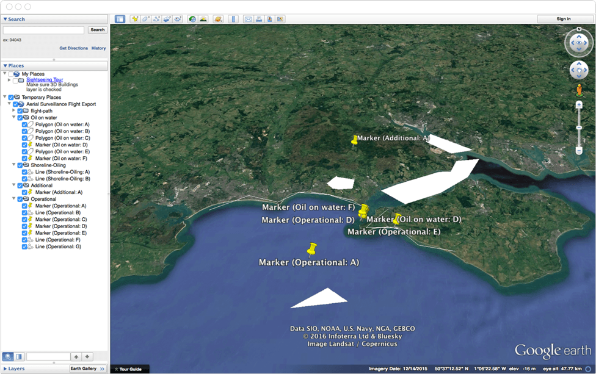Select Polygon (Oil on water: E) row
The height and width of the screenshot is (374, 596).
tap(62, 152)
